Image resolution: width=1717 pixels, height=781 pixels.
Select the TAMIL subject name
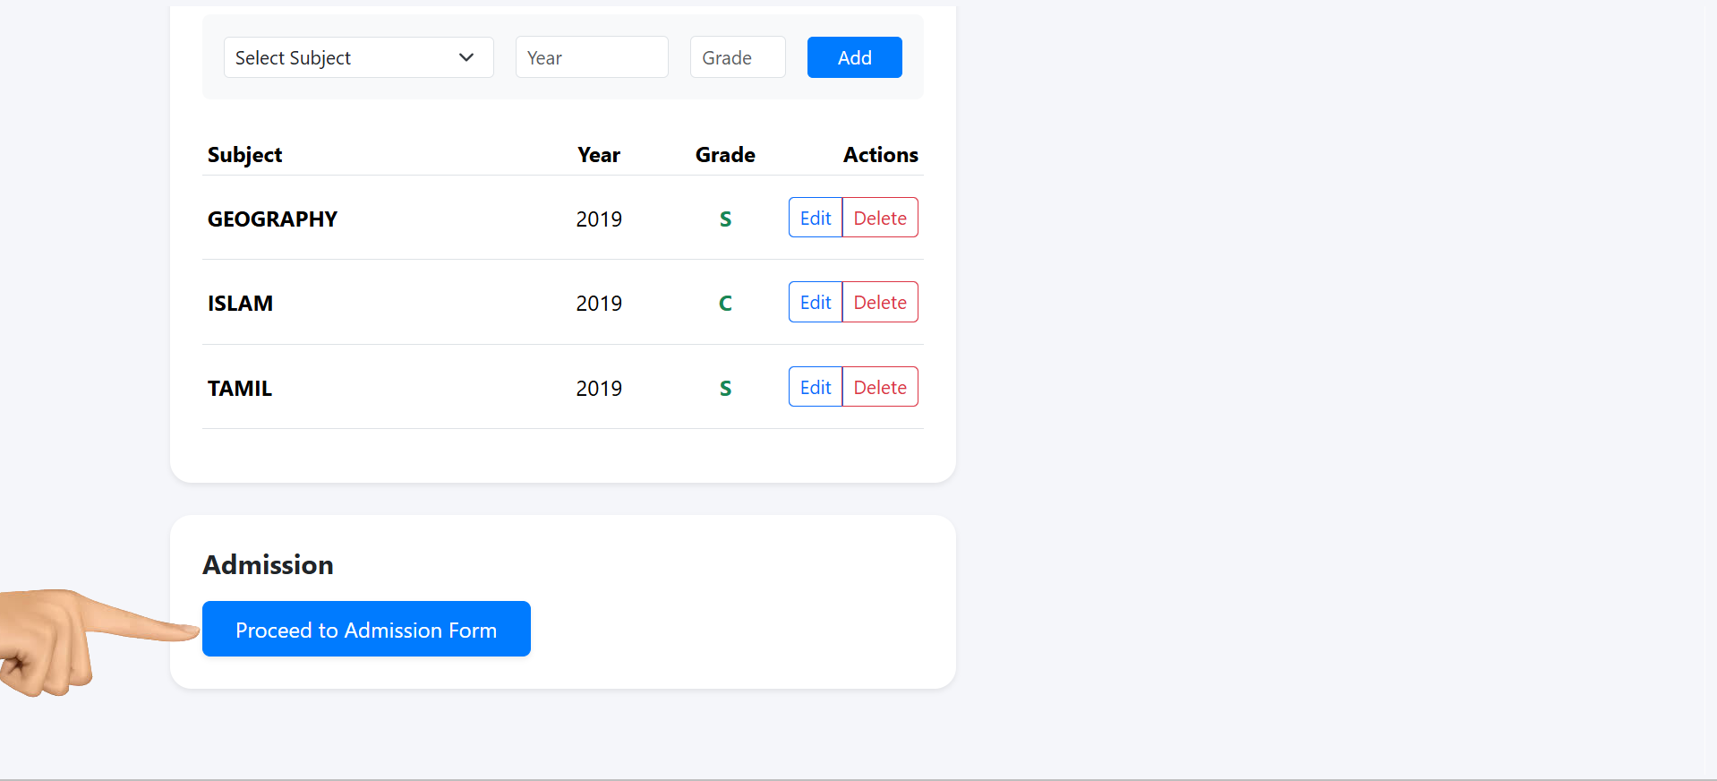click(240, 389)
